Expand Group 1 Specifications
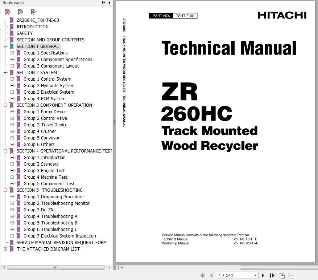 click(12, 53)
